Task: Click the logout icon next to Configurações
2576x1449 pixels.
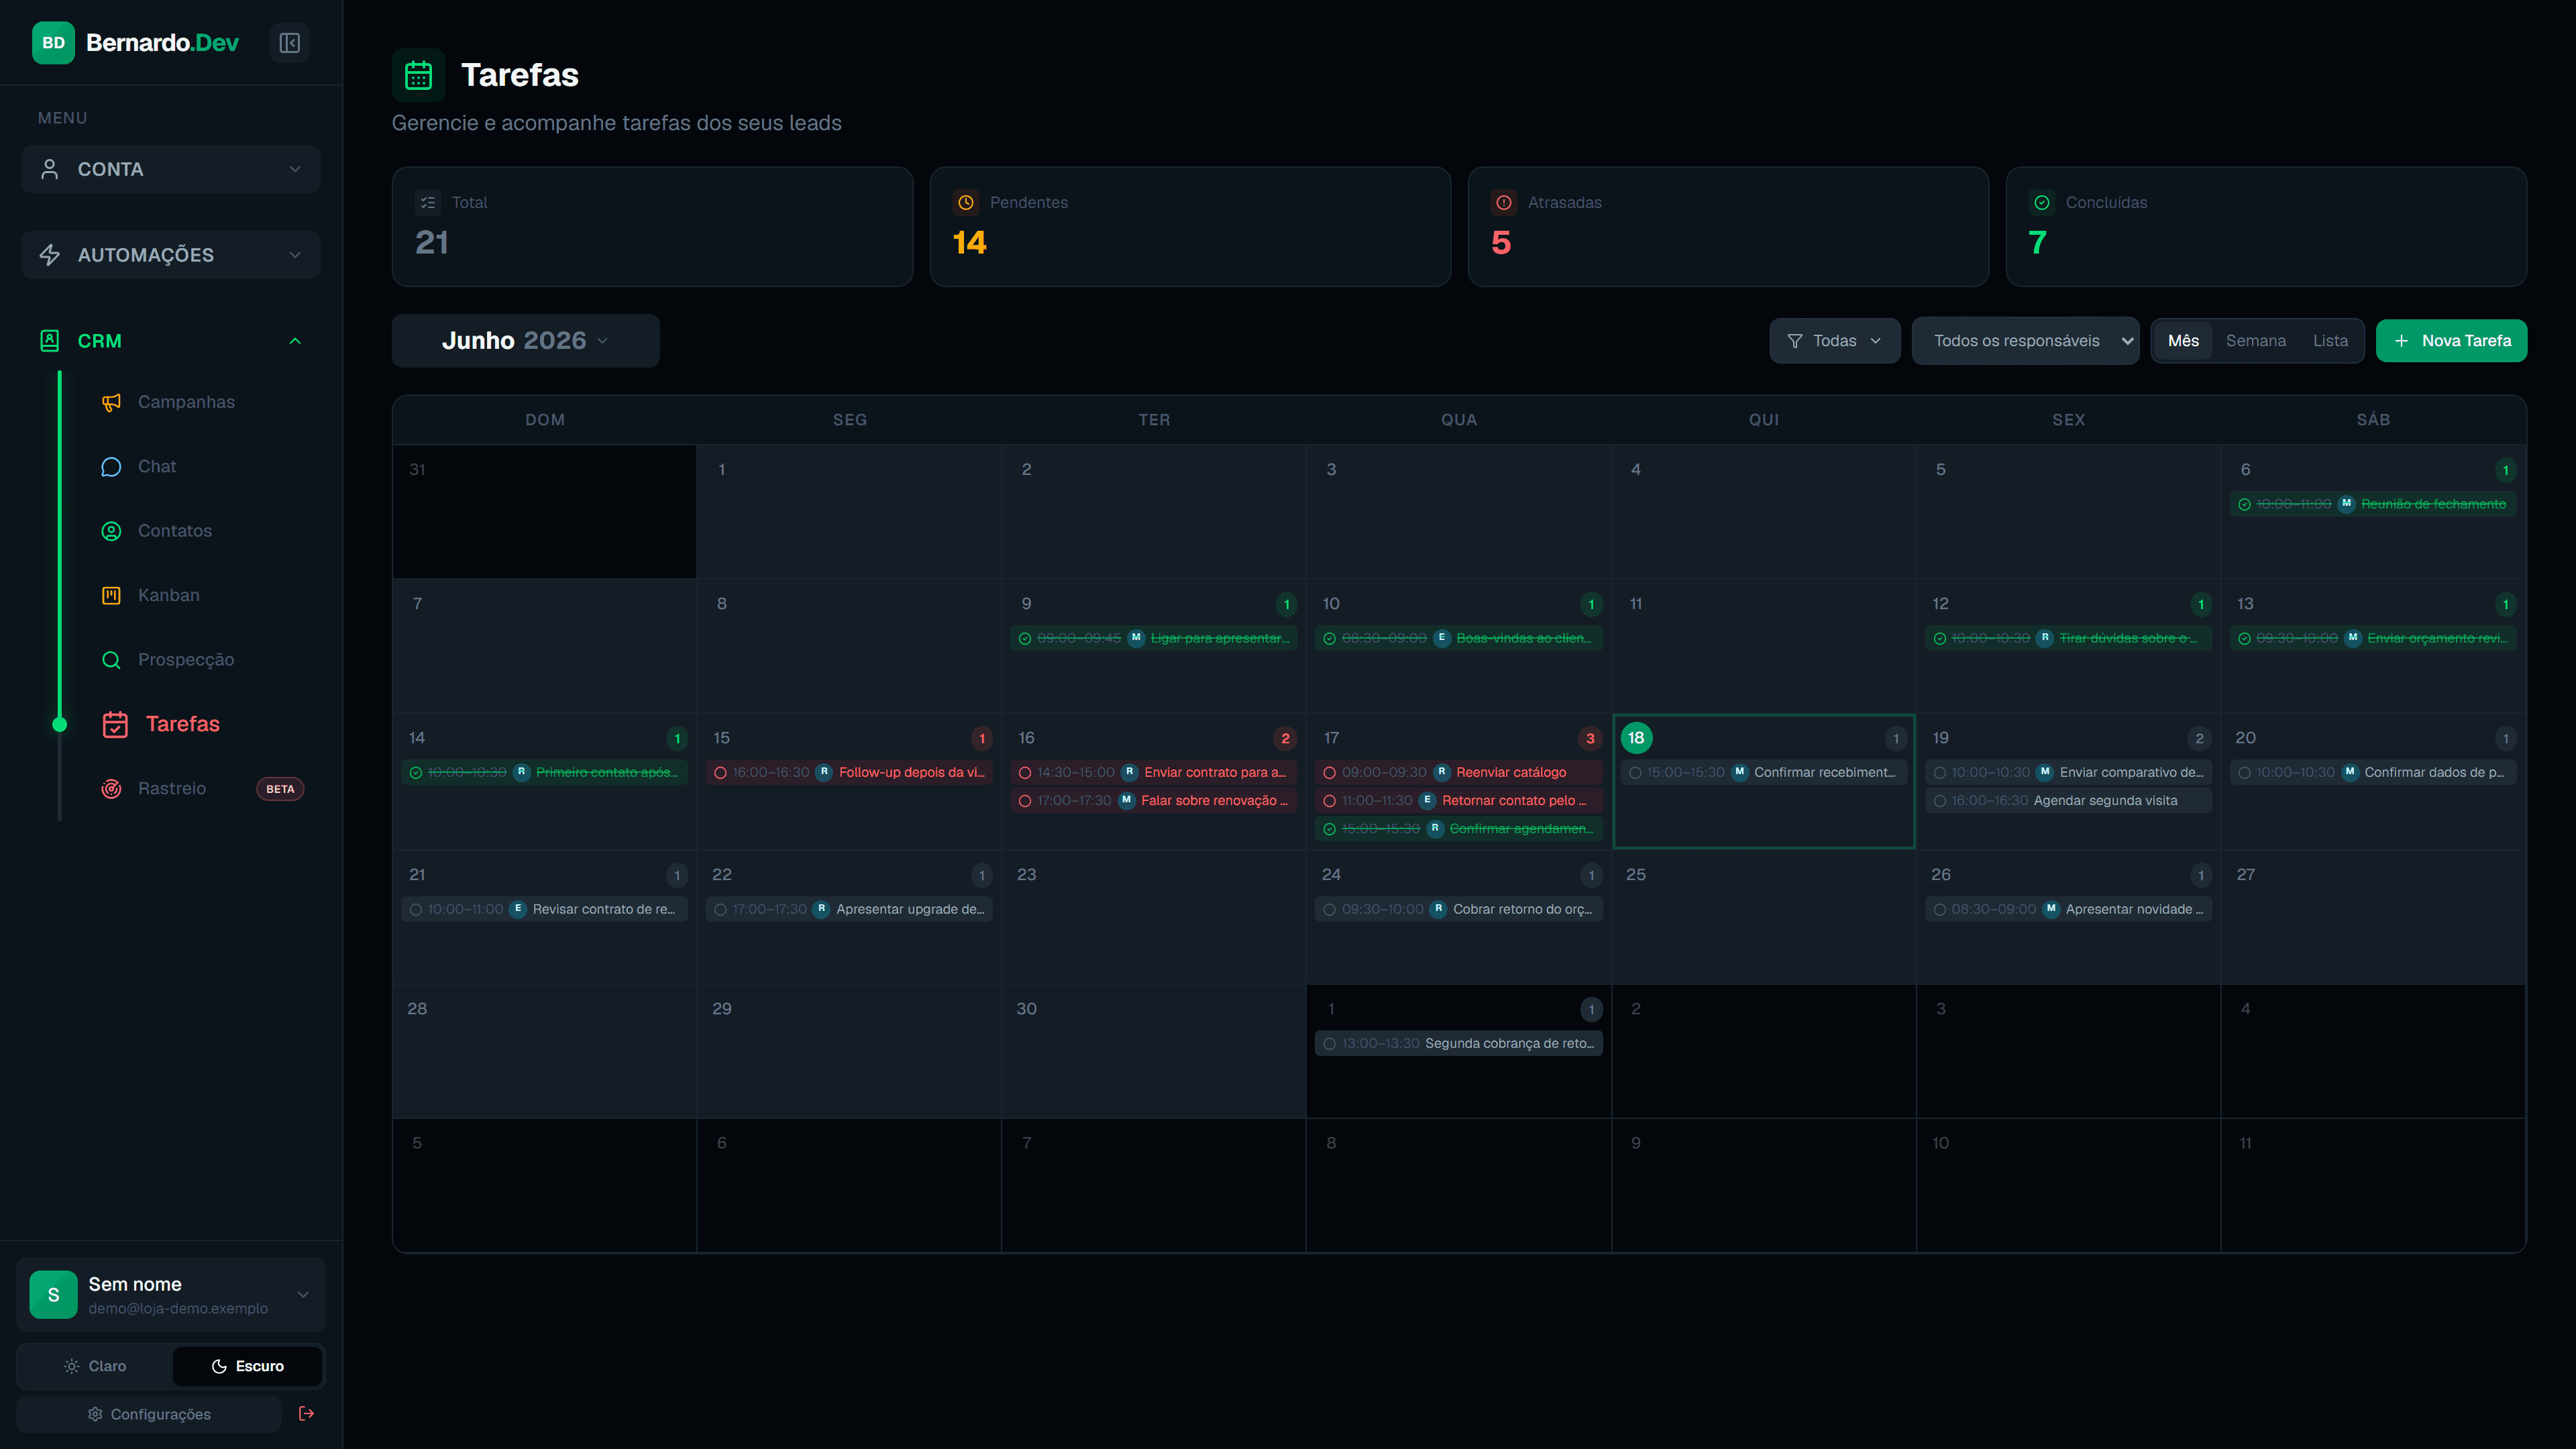Action: click(x=306, y=1413)
